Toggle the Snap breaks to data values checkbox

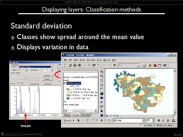coord(11,118)
